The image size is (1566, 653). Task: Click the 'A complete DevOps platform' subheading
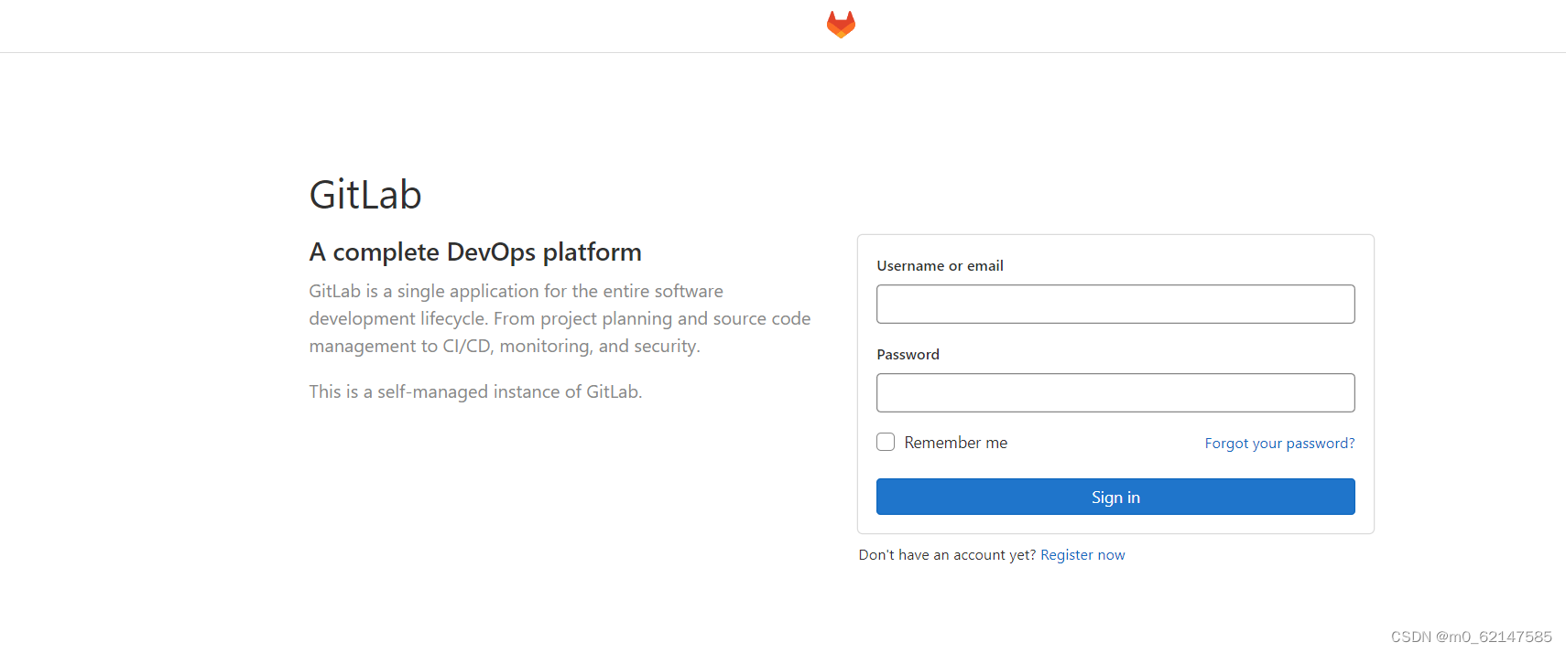[x=475, y=252]
